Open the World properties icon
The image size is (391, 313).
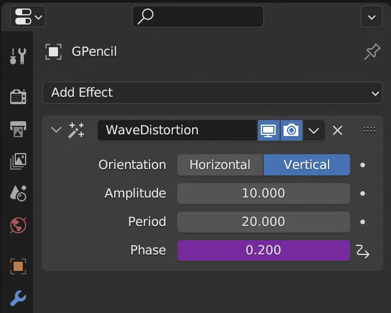pyautogui.click(x=18, y=226)
